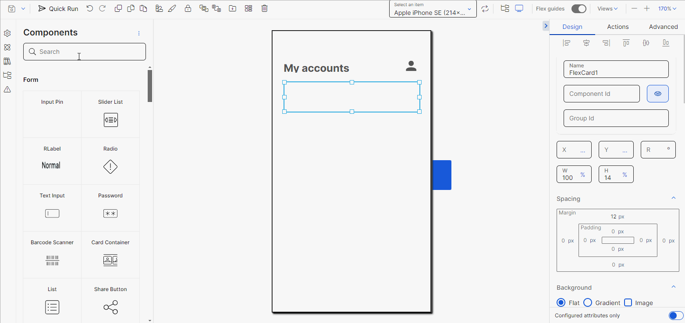685x323 pixels.
Task: Switch to the Advanced tab
Action: pos(663,27)
